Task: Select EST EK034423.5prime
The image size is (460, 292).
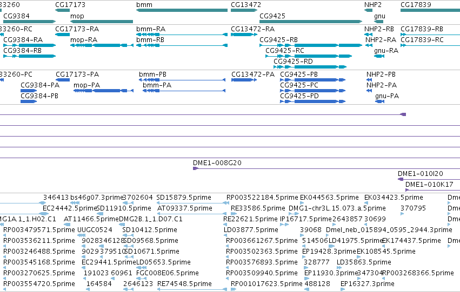Action: 366,202
